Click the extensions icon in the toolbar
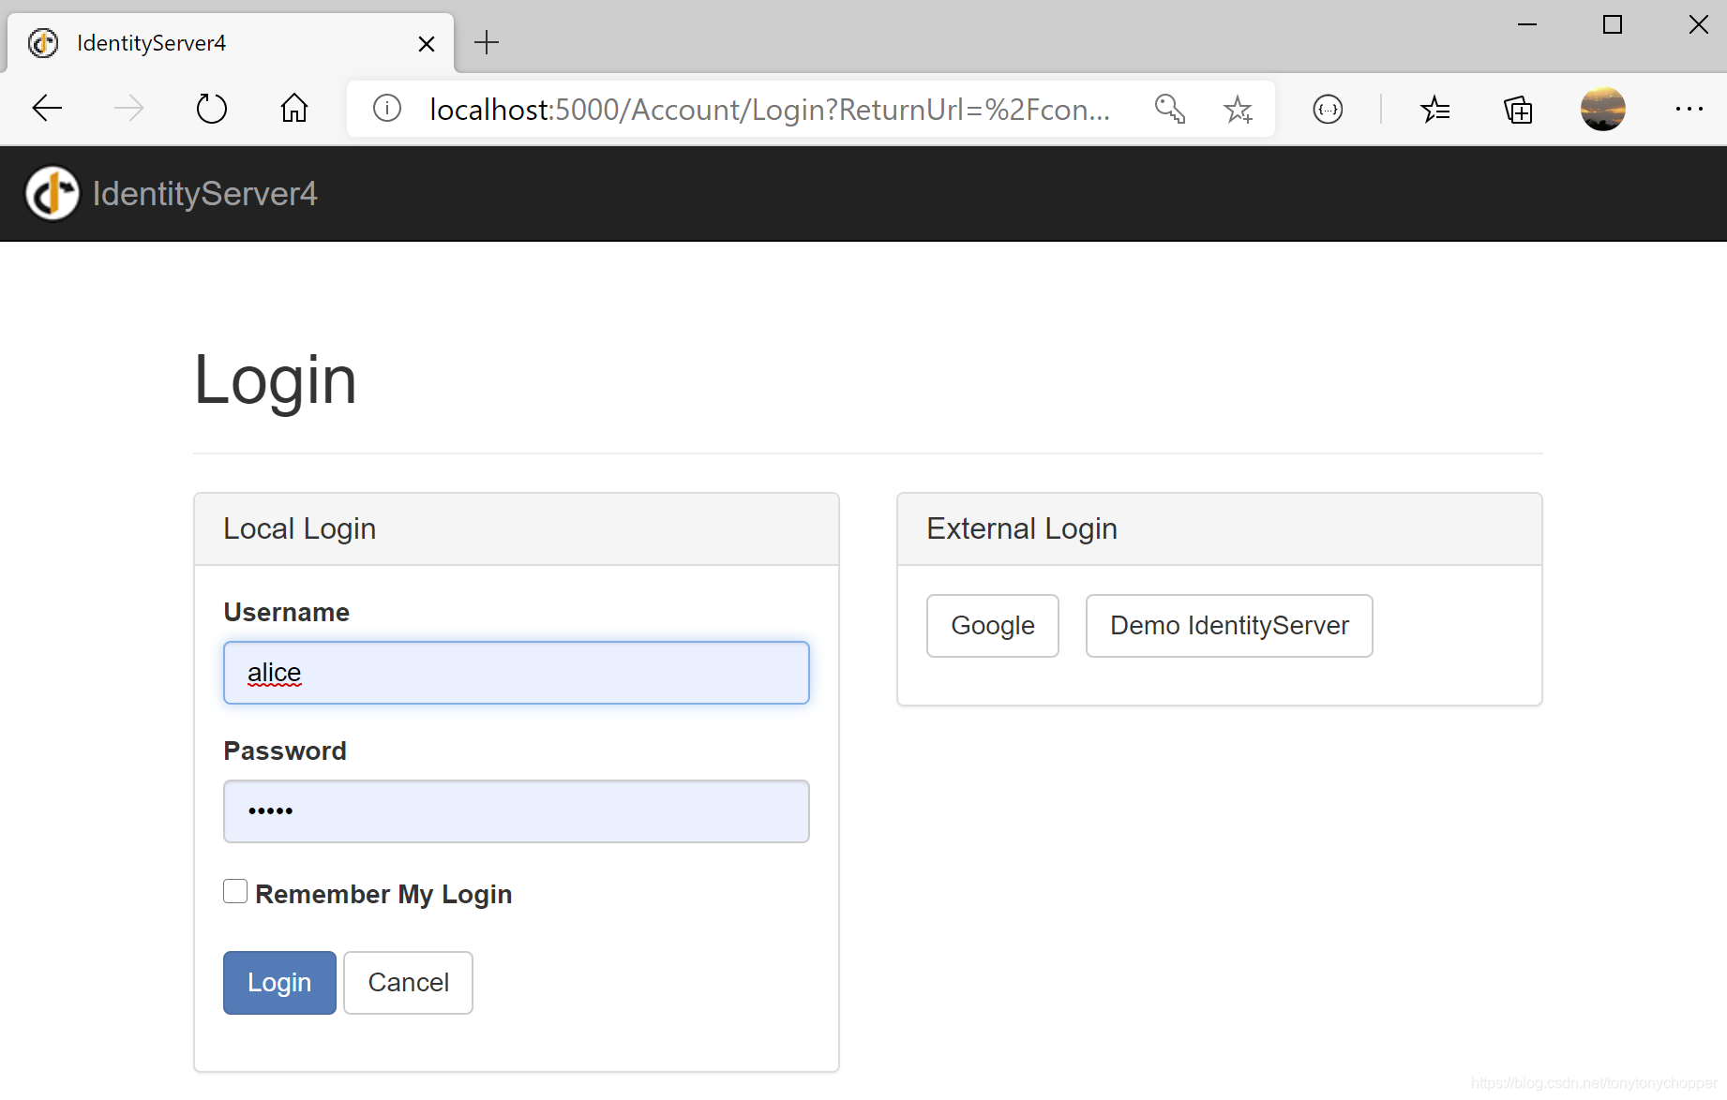This screenshot has height=1100, width=1727. click(x=1328, y=109)
